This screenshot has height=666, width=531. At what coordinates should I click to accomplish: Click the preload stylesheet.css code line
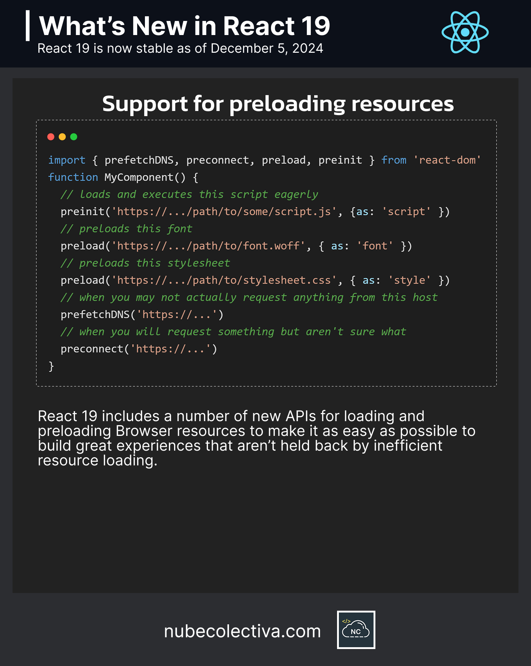(x=255, y=280)
